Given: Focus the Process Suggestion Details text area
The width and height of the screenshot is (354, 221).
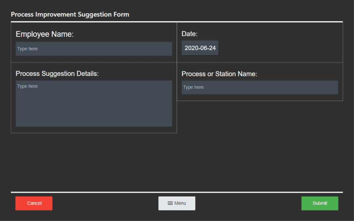Looking at the screenshot, I should (x=94, y=104).
